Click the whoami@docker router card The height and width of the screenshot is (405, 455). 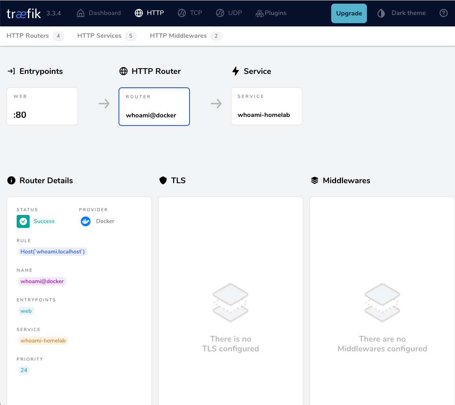(154, 106)
